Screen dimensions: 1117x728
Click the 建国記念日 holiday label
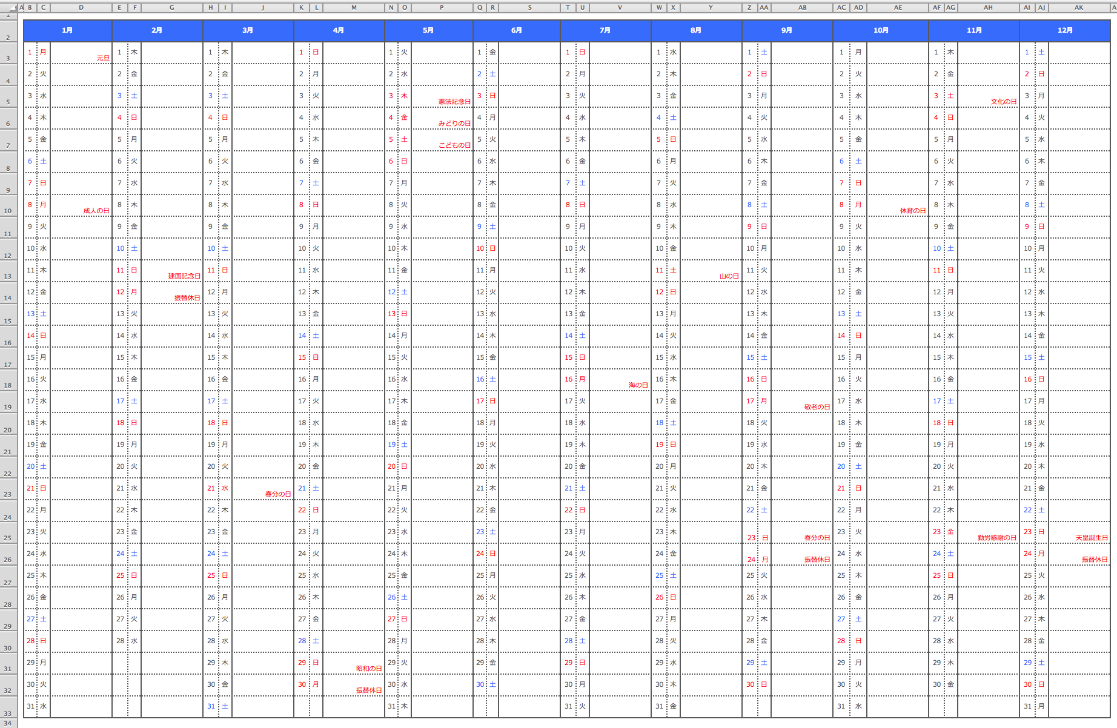[x=185, y=276]
